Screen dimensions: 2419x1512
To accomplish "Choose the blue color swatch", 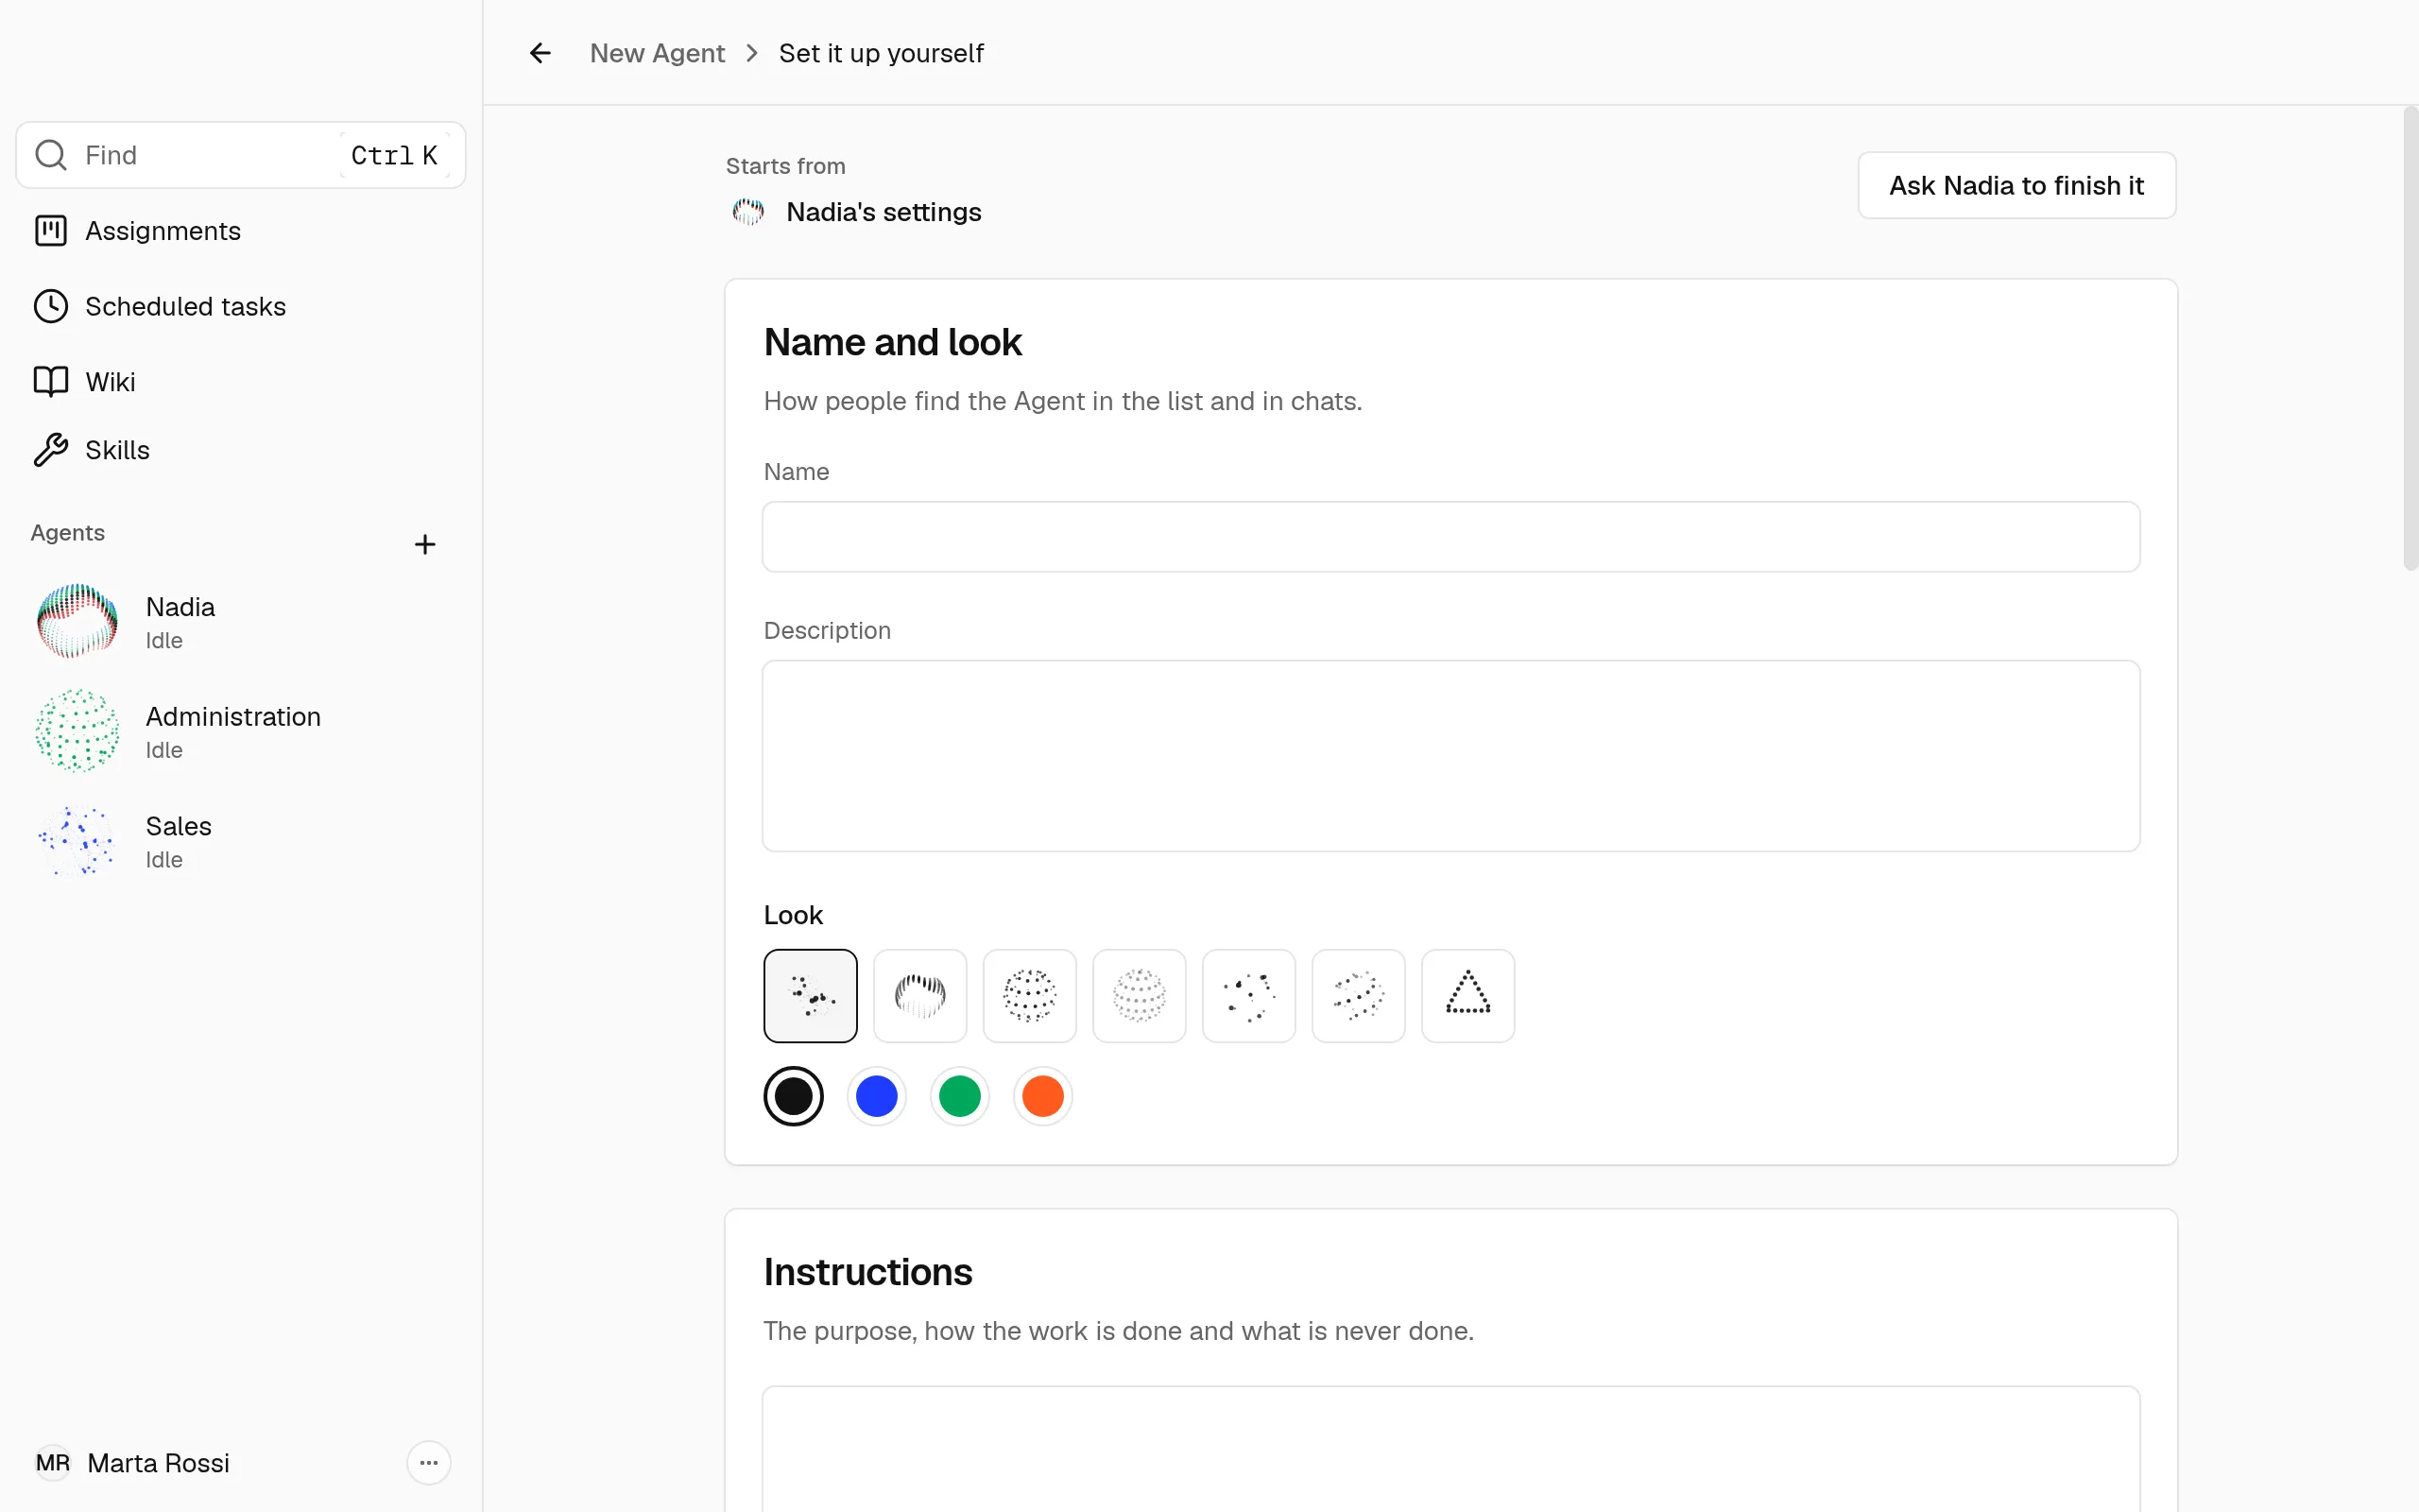I will [877, 1096].
